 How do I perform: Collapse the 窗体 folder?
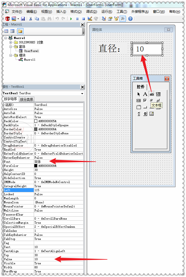(11, 47)
